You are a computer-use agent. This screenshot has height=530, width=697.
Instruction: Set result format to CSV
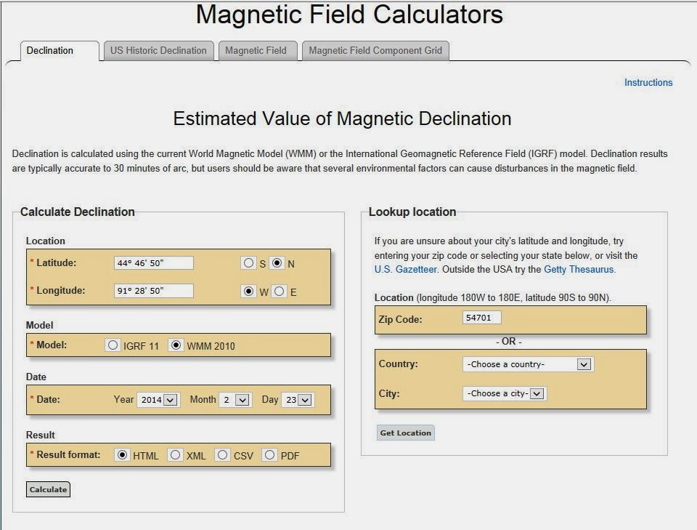click(x=222, y=455)
